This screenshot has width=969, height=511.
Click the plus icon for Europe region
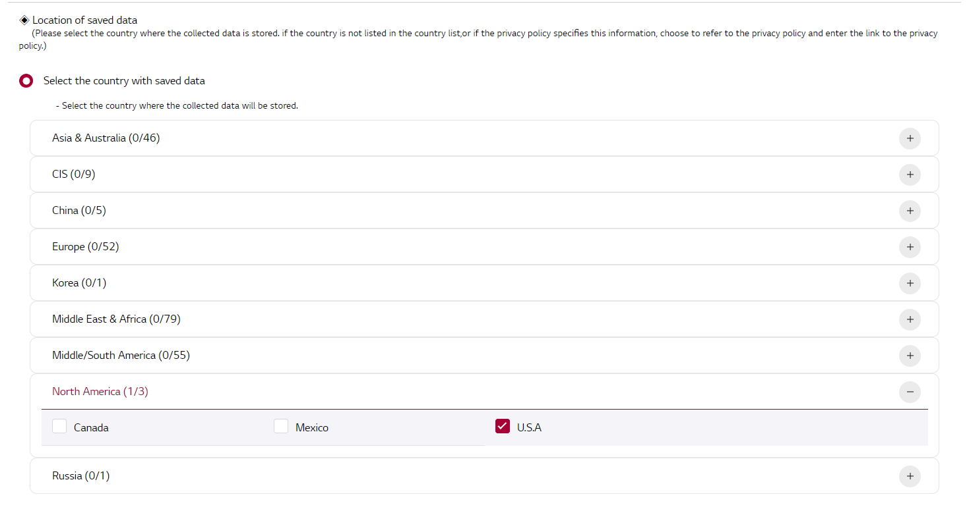(910, 247)
